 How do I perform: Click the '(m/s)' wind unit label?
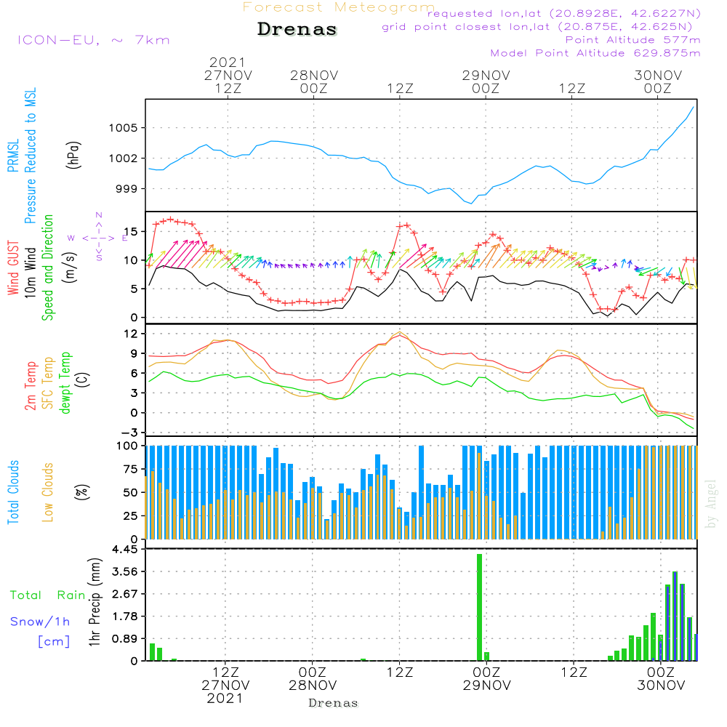click(70, 268)
